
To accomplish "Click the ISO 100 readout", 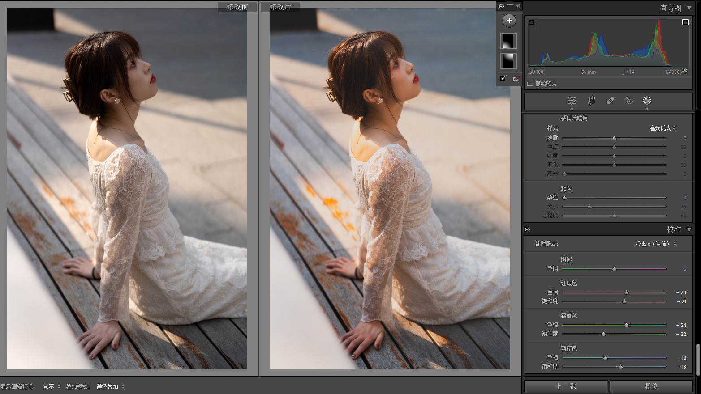I will tap(536, 72).
